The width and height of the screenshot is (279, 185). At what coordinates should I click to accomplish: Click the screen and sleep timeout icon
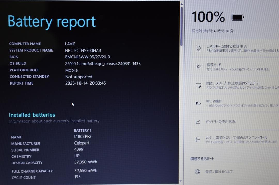click(198, 85)
